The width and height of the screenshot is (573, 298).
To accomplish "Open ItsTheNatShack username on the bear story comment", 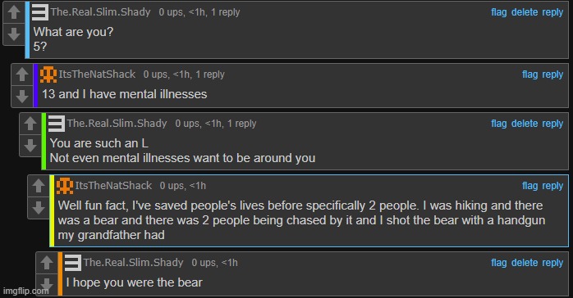I will pos(113,185).
